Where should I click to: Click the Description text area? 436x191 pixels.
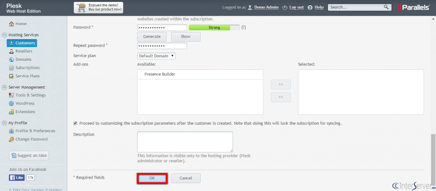coord(185,142)
